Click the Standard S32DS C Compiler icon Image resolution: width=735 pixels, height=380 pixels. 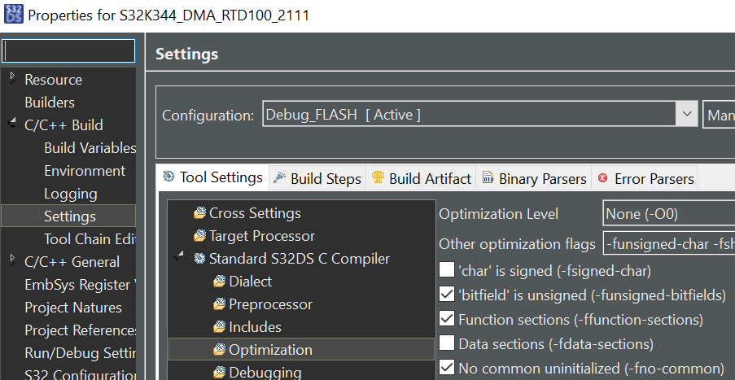pos(199,260)
